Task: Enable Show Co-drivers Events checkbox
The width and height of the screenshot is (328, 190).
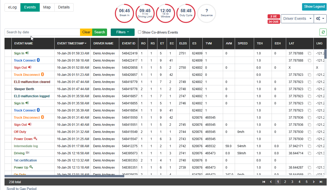Action: pos(140,32)
